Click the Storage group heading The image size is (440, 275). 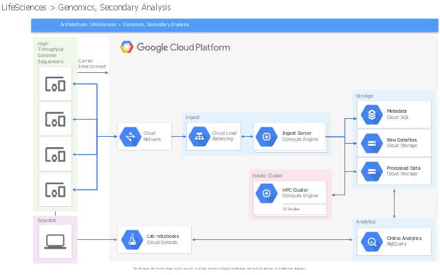364,96
